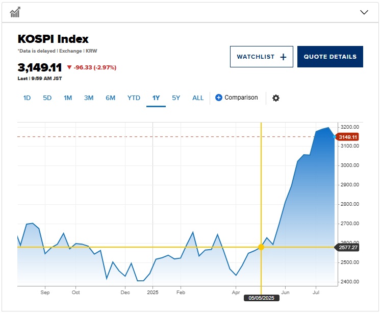Click the blue plus Comparison icon
381x313 pixels.
218,98
